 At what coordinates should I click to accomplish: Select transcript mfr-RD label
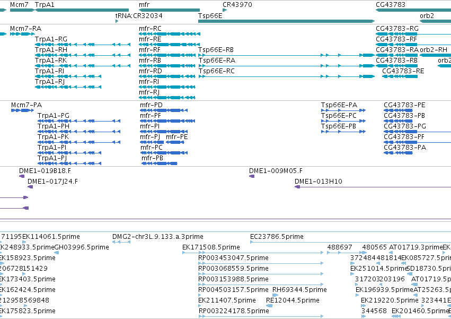[151, 71]
